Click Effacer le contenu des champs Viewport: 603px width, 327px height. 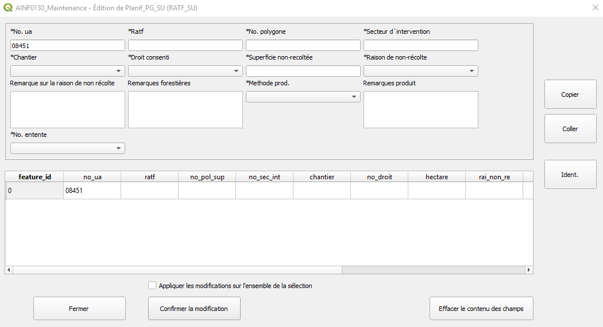tap(481, 309)
